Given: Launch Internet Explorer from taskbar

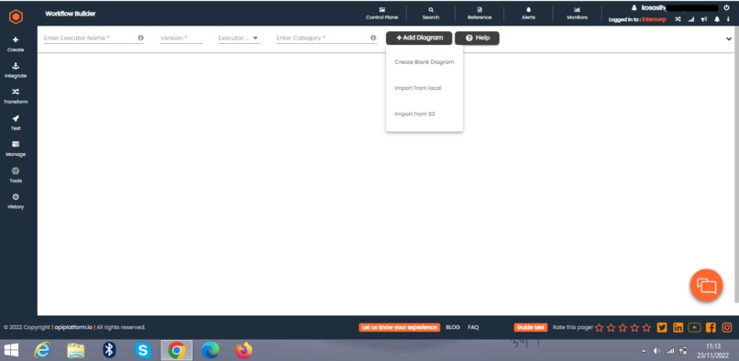Looking at the screenshot, I should (x=42, y=350).
